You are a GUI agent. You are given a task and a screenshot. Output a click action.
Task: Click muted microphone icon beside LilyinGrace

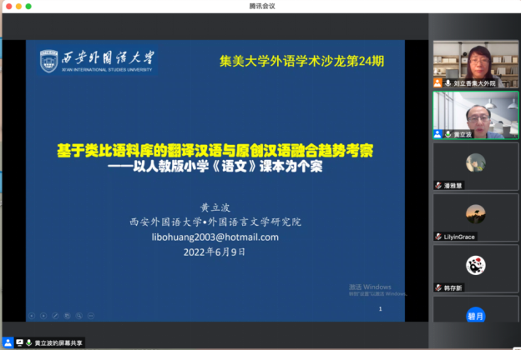pos(438,237)
